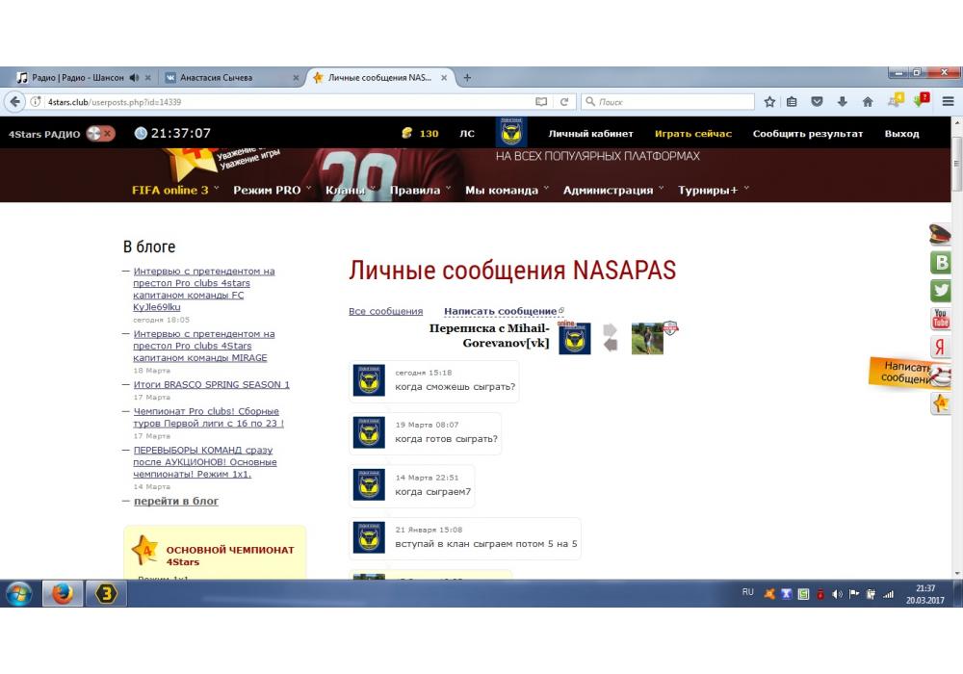Open the Twitter sidebar icon

(940, 290)
